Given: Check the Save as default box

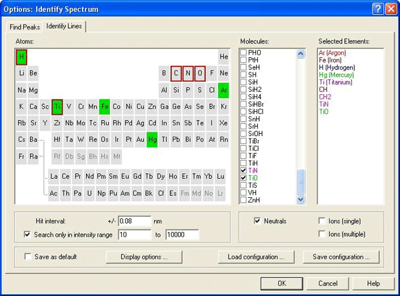Looking at the screenshot, I should click(27, 257).
